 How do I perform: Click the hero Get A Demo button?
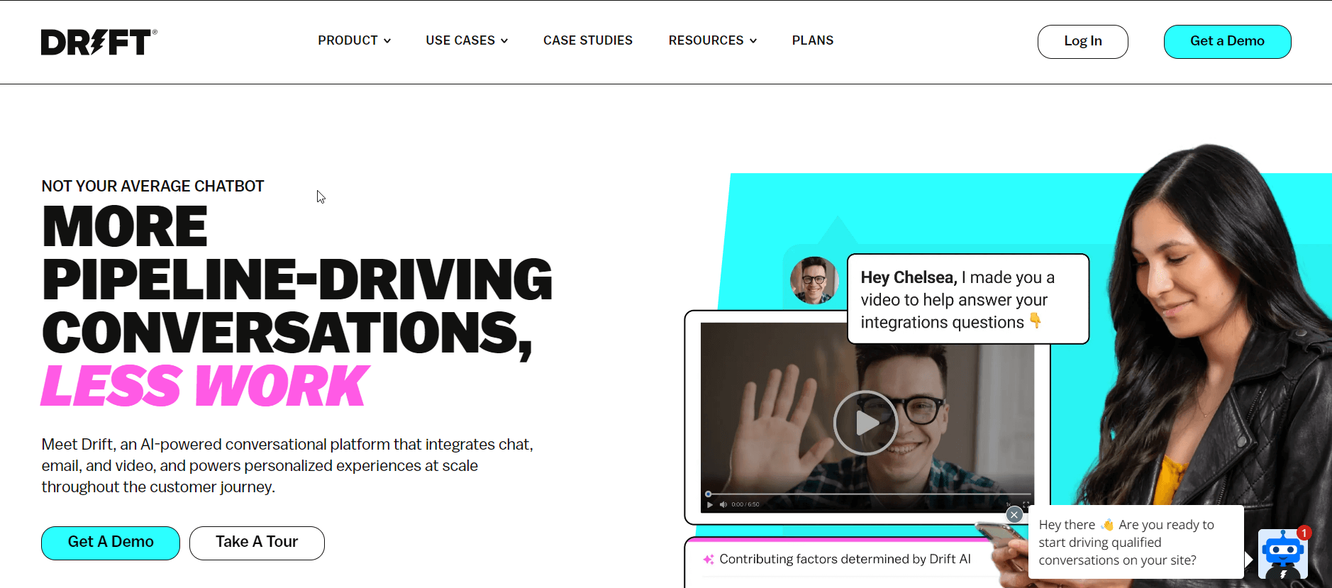pyautogui.click(x=111, y=543)
